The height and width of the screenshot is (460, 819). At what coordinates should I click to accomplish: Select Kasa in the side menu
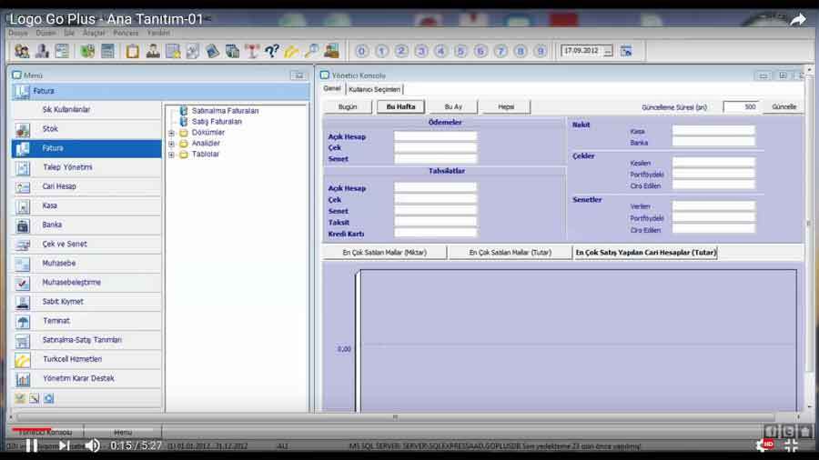coord(86,206)
